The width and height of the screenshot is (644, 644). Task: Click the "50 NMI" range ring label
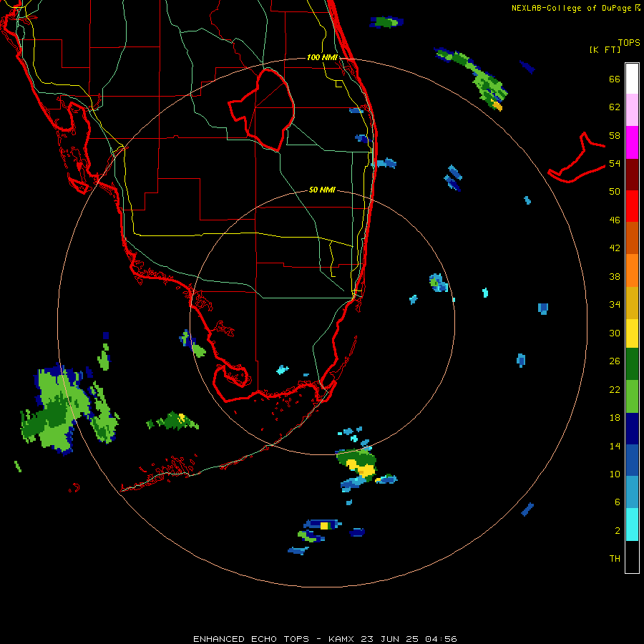point(322,190)
